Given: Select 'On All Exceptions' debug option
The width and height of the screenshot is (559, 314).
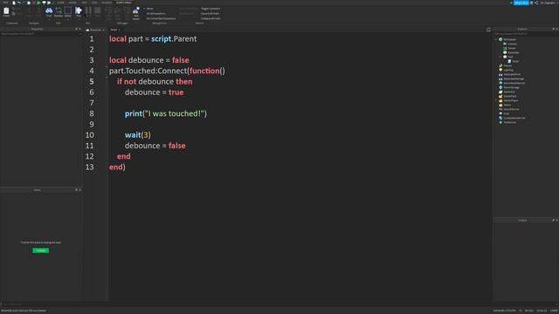Looking at the screenshot, I should coord(155,14).
